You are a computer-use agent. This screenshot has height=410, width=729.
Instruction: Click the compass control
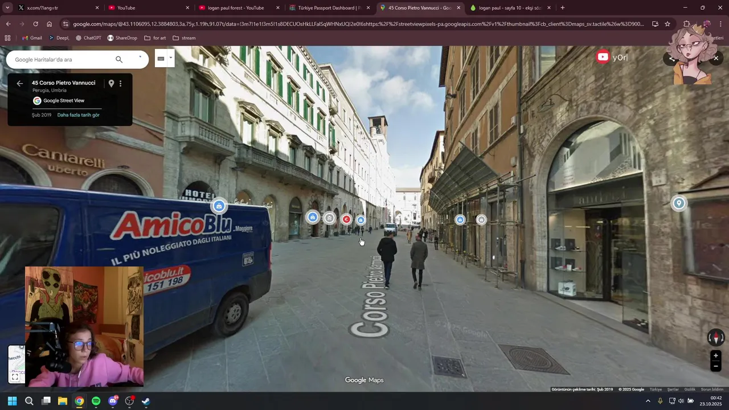coord(716,338)
